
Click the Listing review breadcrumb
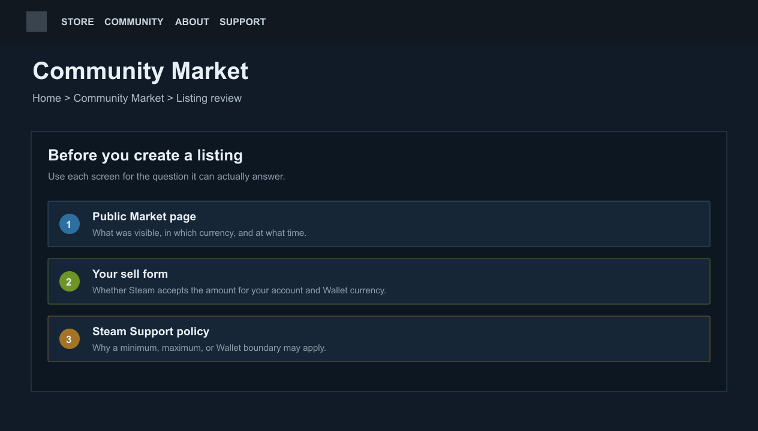click(x=209, y=98)
